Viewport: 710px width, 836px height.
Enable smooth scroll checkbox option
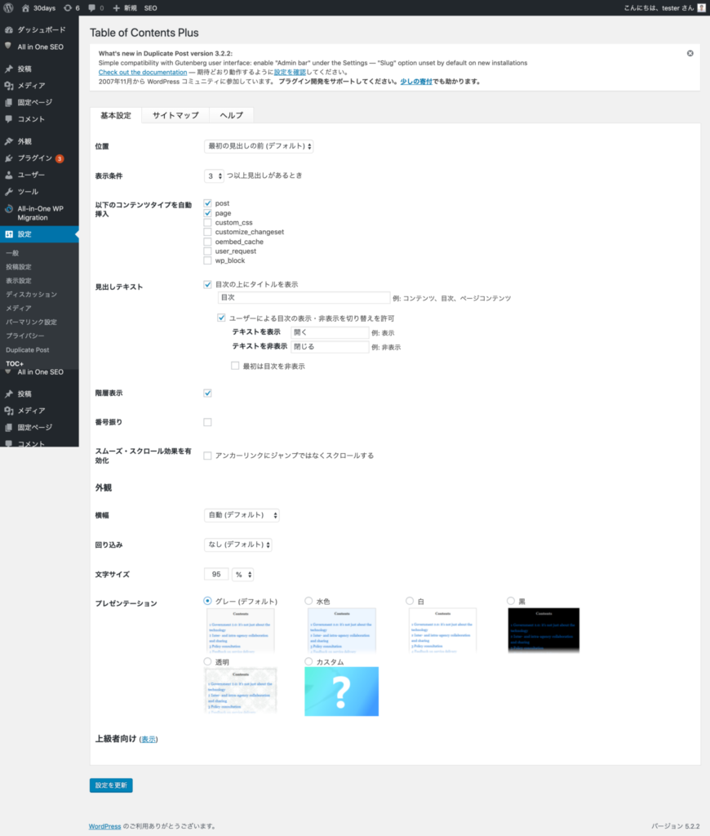[207, 456]
